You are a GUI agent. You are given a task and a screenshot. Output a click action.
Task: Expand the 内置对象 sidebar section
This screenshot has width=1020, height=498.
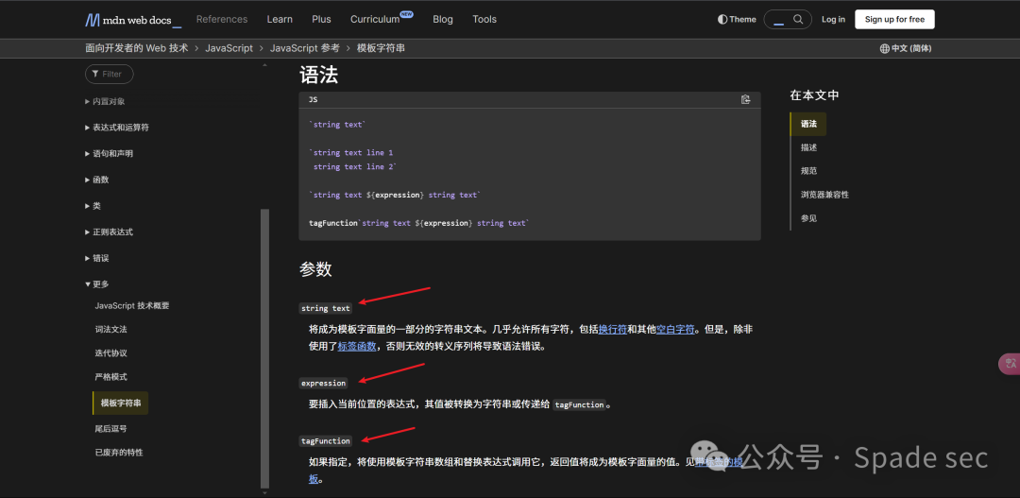105,101
